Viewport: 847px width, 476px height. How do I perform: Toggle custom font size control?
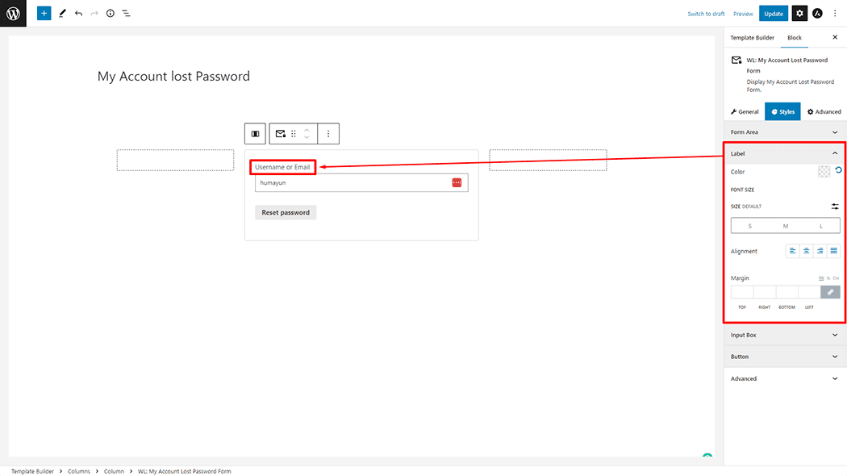tap(835, 207)
